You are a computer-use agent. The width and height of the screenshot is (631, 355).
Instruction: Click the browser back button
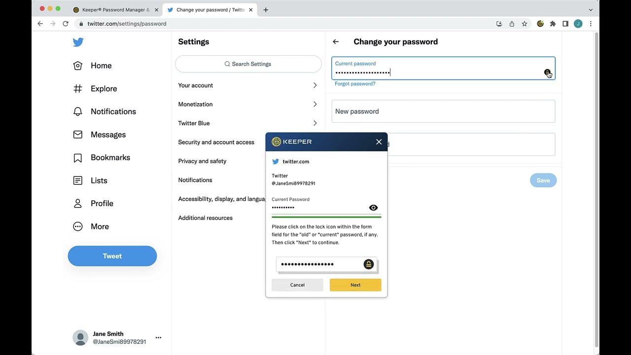[x=40, y=24]
